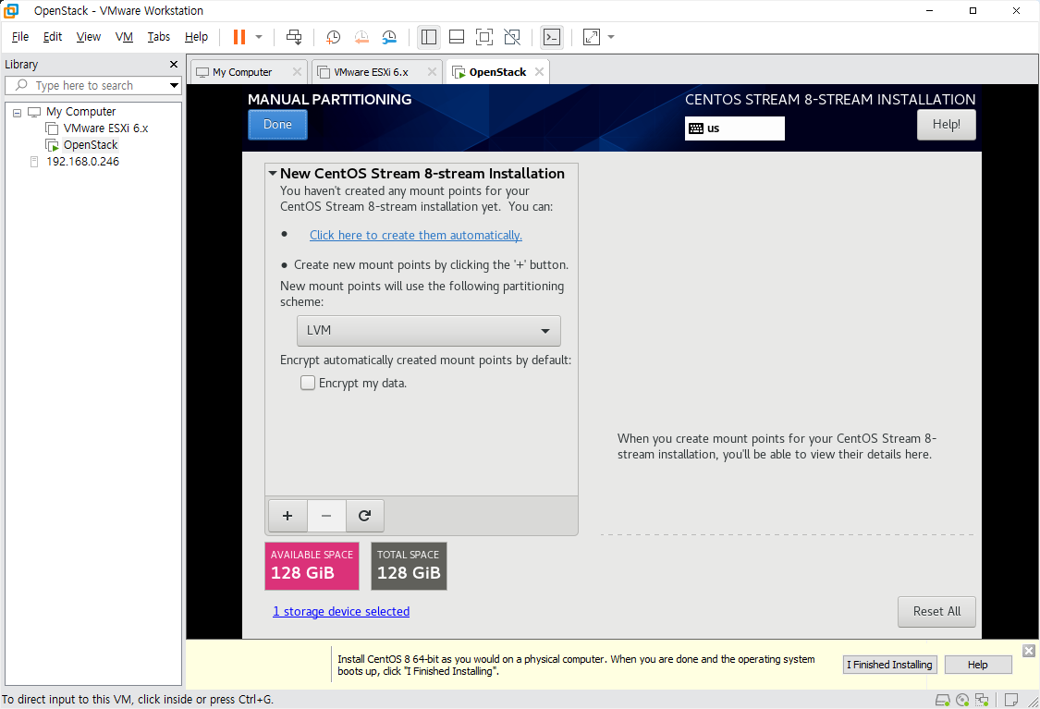Enable the Encrypt my data checkbox
The height and width of the screenshot is (709, 1040).
click(308, 383)
